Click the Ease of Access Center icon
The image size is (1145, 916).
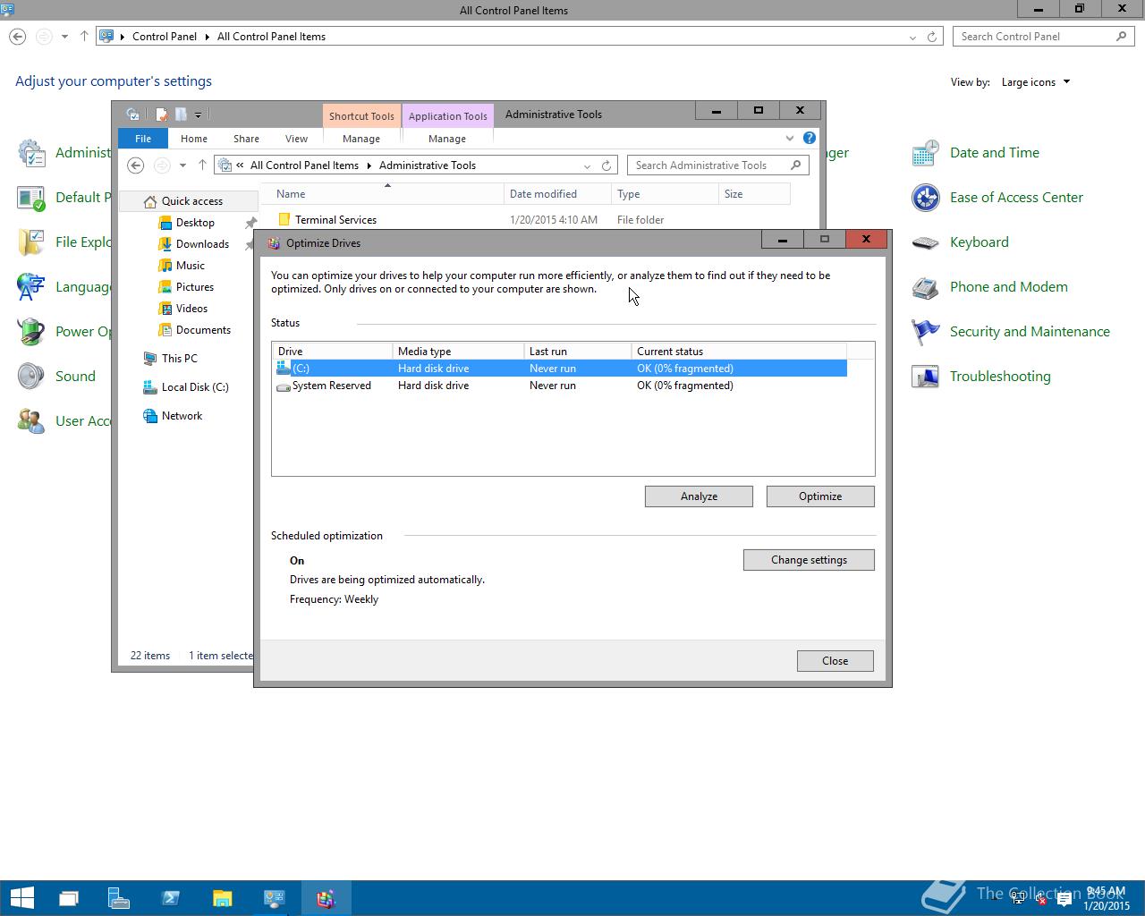tap(925, 198)
